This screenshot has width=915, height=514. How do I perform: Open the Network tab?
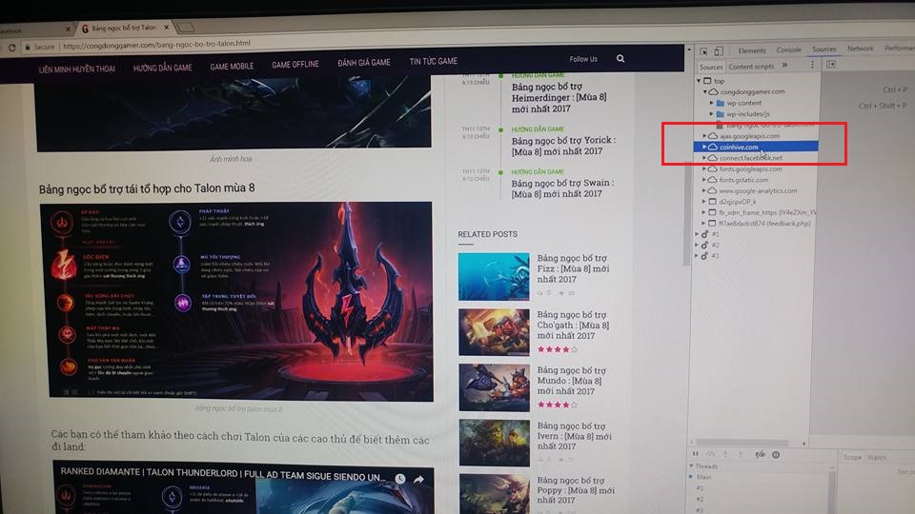pyautogui.click(x=860, y=49)
